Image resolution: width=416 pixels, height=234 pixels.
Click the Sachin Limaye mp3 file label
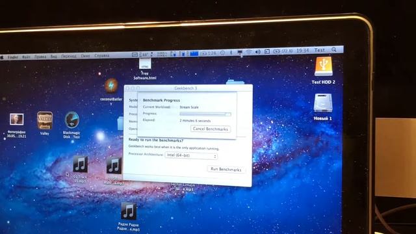tap(183, 187)
